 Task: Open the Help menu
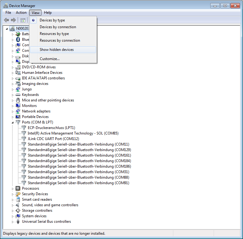click(48, 13)
